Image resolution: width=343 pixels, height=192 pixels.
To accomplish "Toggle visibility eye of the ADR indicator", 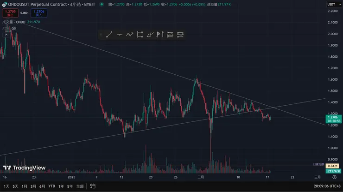I will pos(14,28).
